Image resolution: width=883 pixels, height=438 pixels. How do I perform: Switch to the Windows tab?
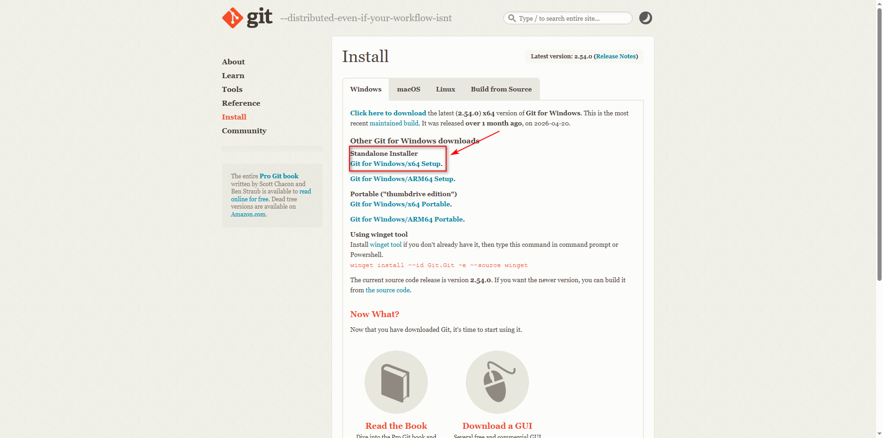(366, 89)
